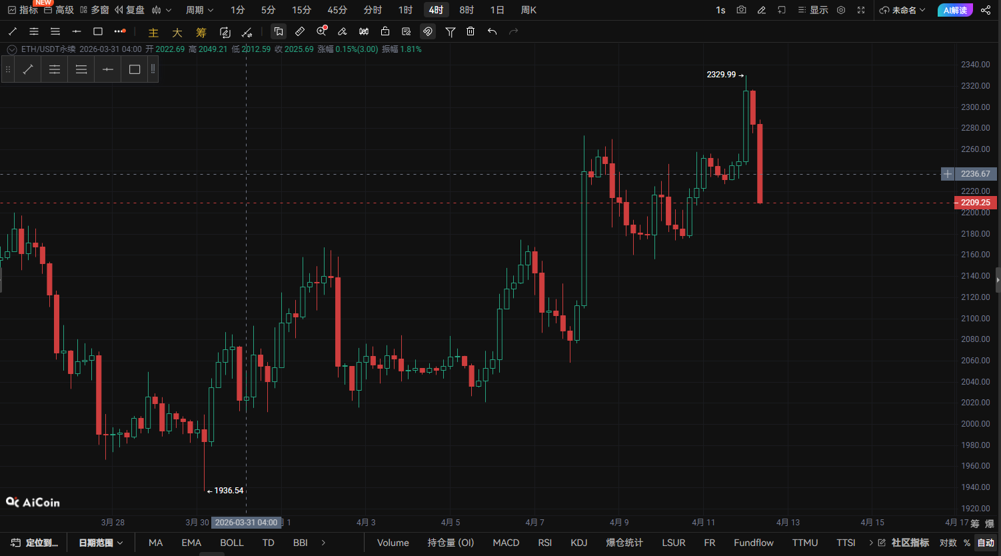Enable the 持仓量 (OI) indicator
Image resolution: width=1001 pixels, height=556 pixels.
coord(451,543)
